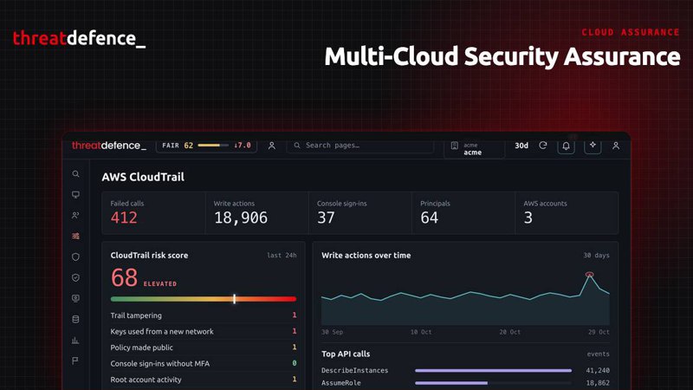Image resolution: width=693 pixels, height=390 pixels.
Task: Click the refresh icon next to 30d
Action: (x=543, y=146)
